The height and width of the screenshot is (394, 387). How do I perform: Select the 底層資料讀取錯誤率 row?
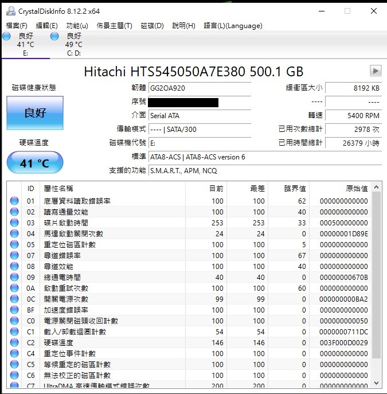point(189,201)
